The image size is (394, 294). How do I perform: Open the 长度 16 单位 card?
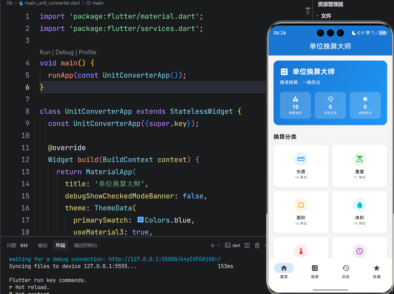click(x=301, y=166)
